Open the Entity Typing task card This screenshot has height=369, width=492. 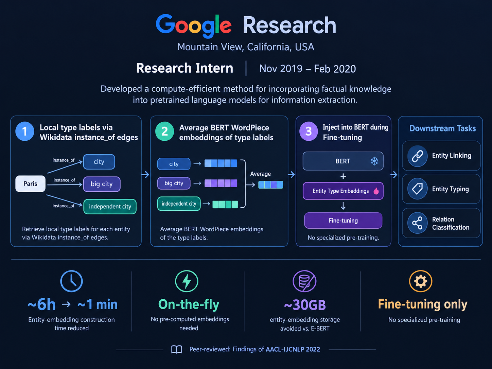[x=441, y=189]
